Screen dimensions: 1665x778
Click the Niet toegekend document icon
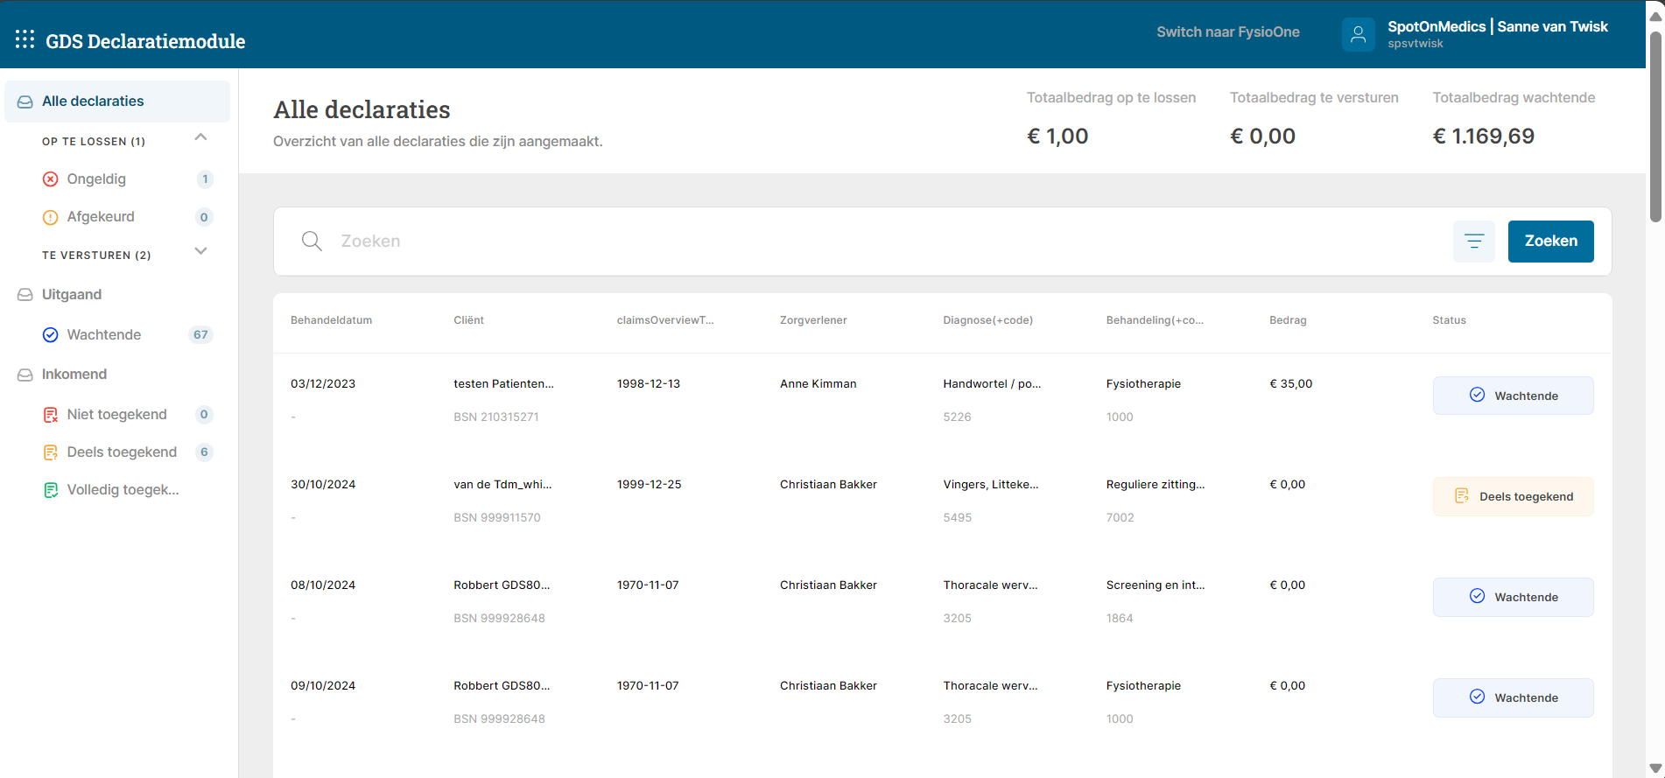coord(51,415)
